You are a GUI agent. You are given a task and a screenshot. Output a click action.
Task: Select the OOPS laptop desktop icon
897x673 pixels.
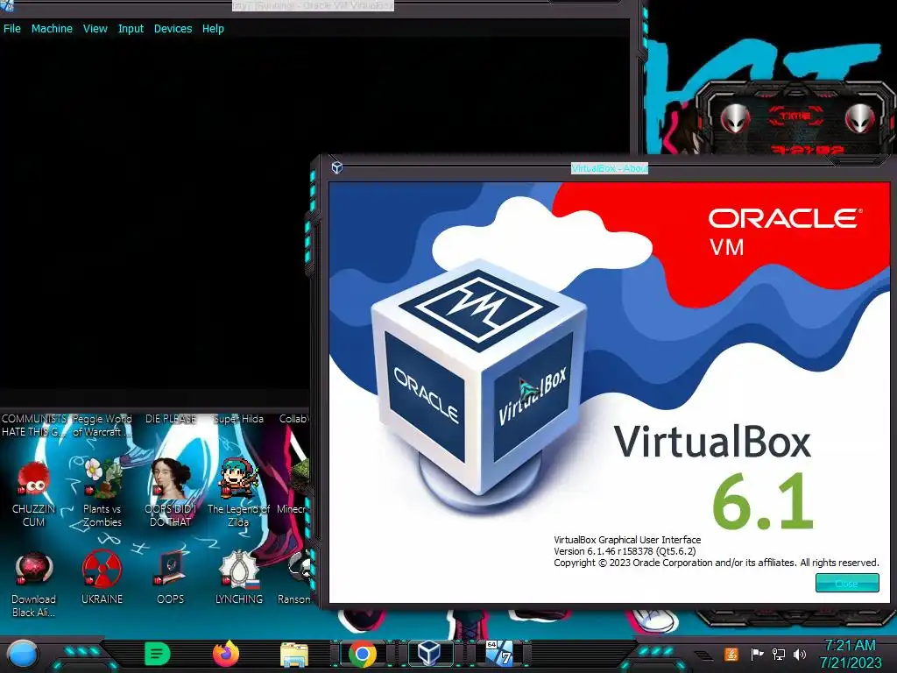click(171, 577)
